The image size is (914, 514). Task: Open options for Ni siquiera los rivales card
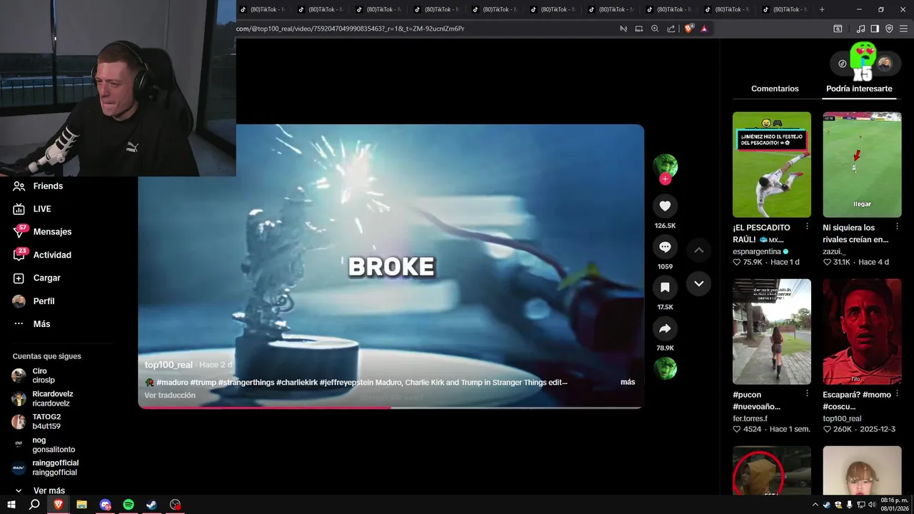pyautogui.click(x=898, y=227)
